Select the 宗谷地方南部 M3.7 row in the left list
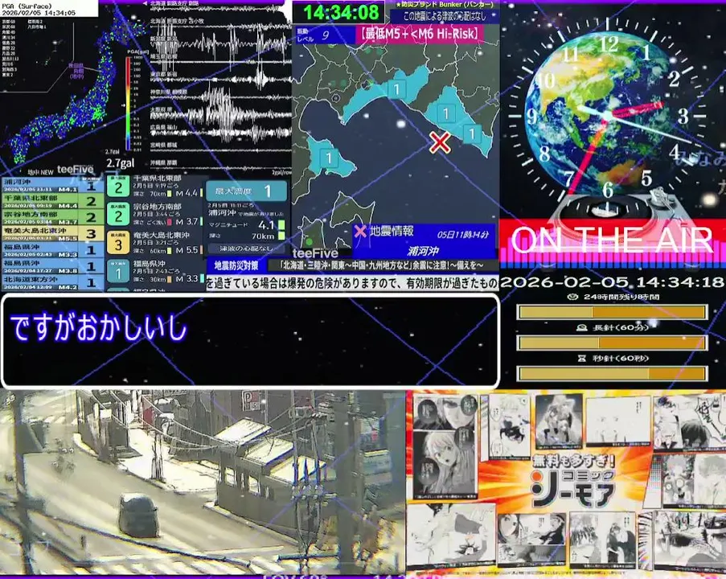This screenshot has height=579, width=726. pyautogui.click(x=52, y=218)
